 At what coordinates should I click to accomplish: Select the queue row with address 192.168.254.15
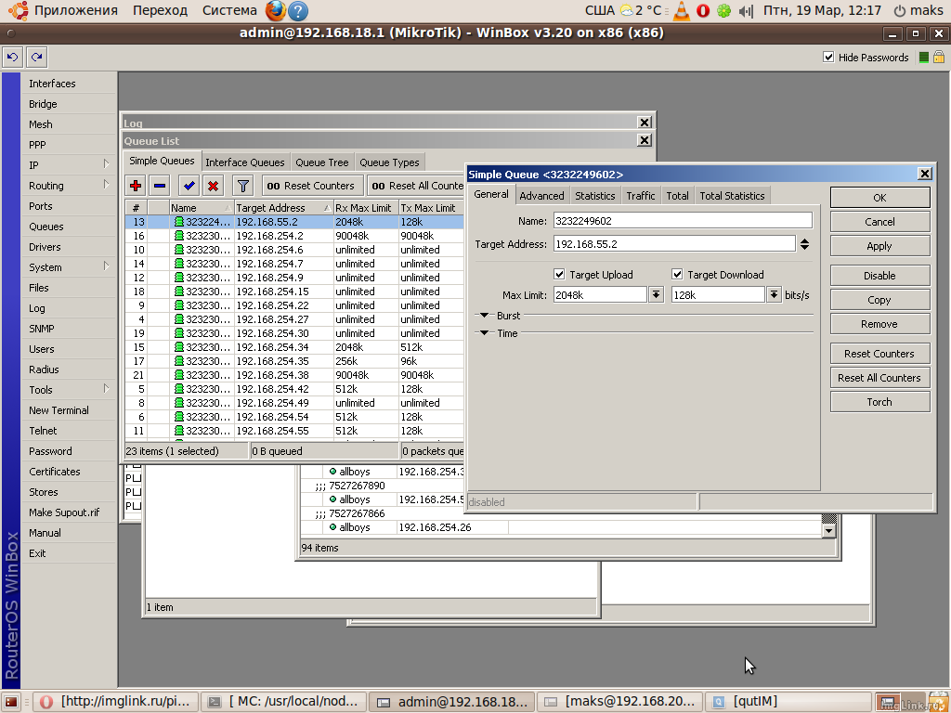pyautogui.click(x=294, y=292)
